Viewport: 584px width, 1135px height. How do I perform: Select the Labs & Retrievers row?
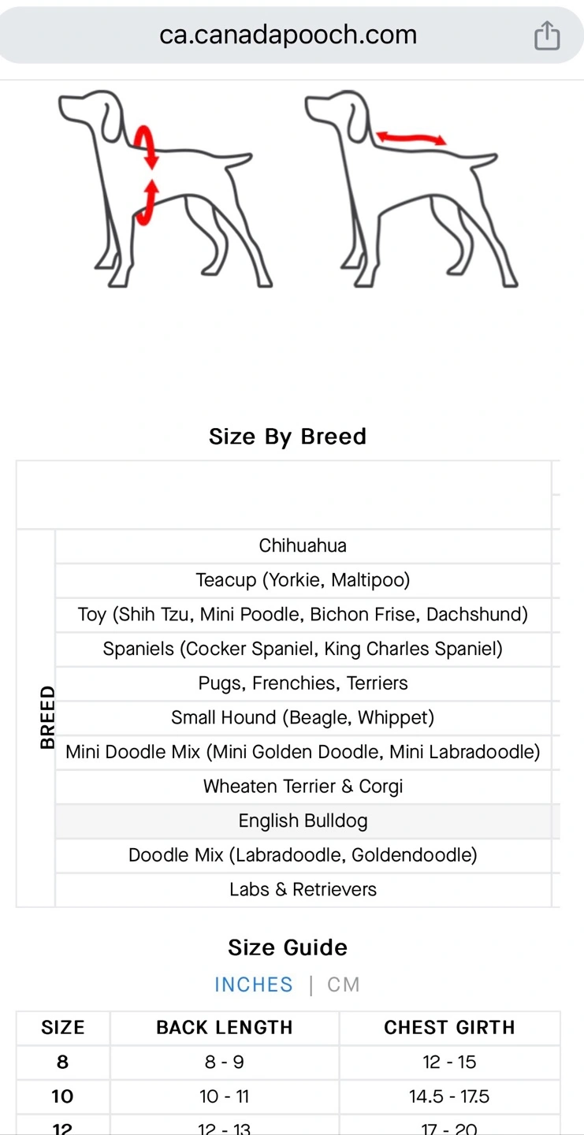click(x=303, y=889)
